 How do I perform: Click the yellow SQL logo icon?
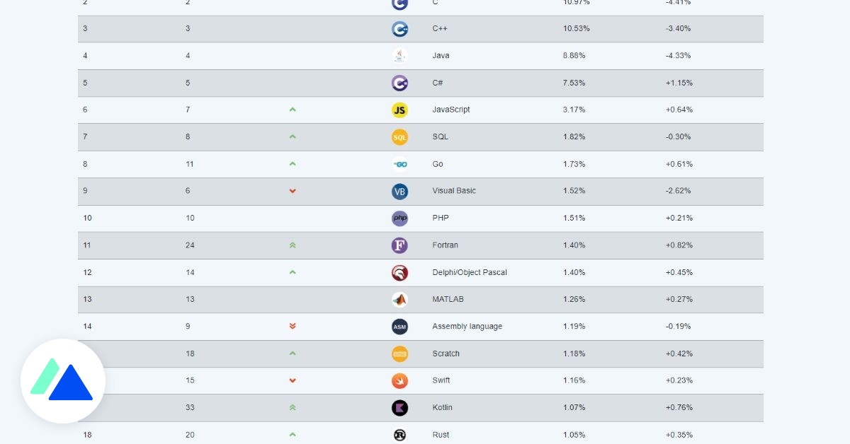pos(399,137)
